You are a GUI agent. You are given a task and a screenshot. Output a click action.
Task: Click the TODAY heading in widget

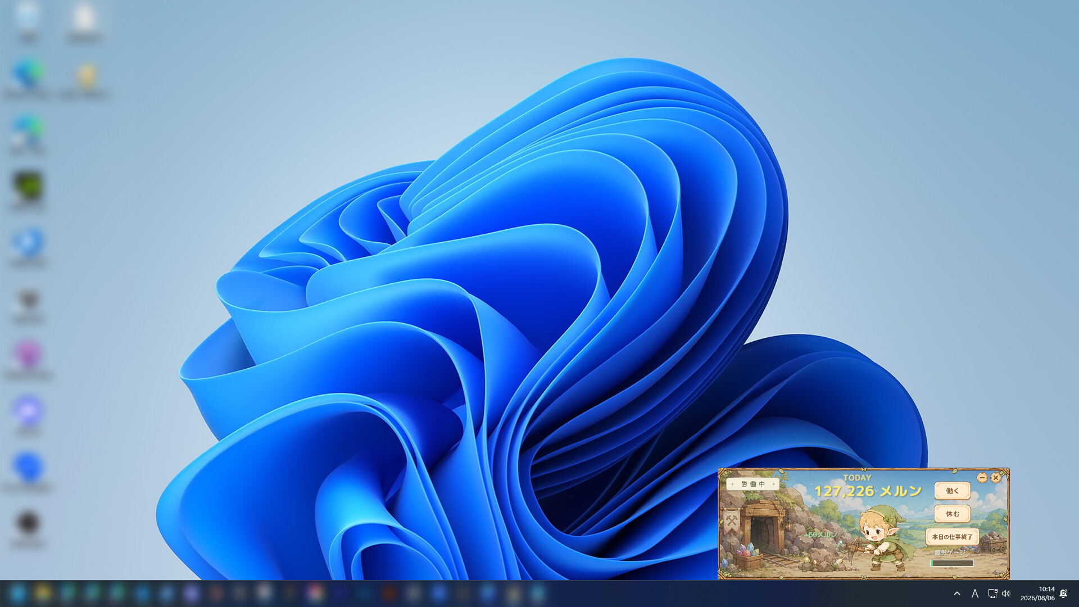pos(857,478)
